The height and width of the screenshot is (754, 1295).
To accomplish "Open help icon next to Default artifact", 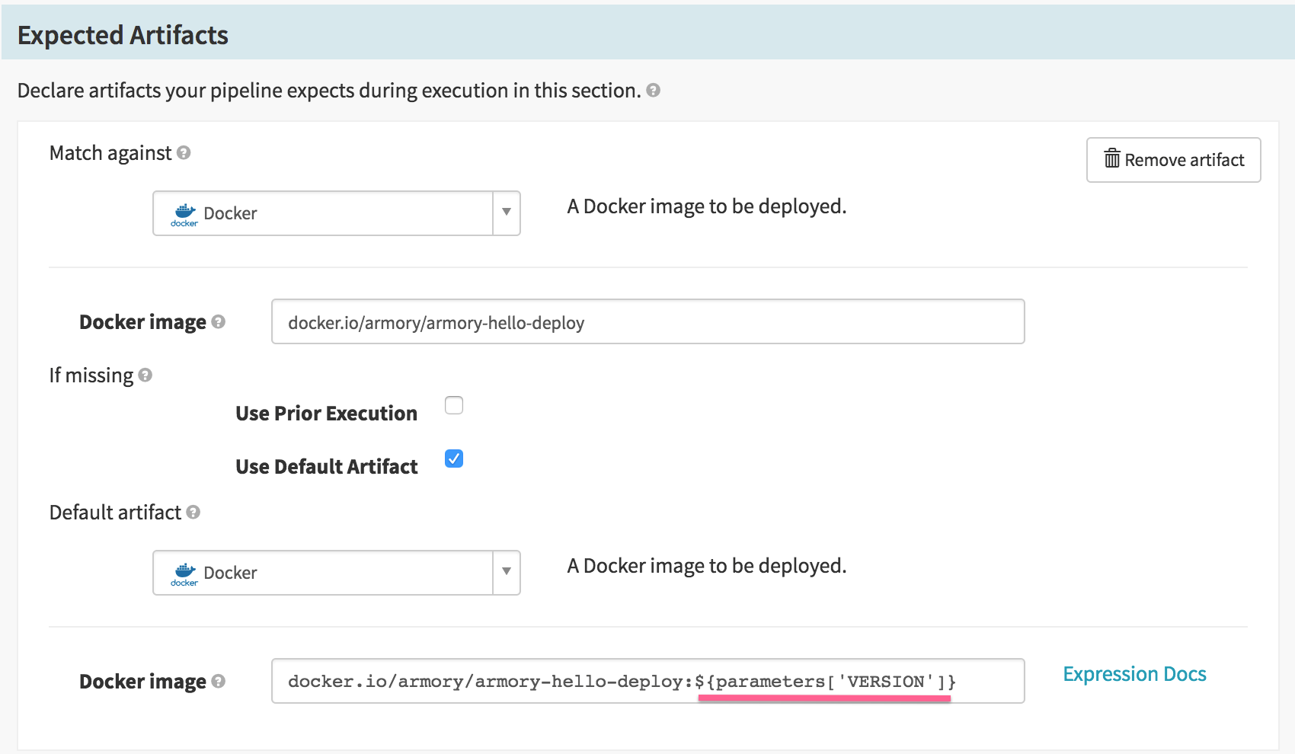I will [193, 513].
